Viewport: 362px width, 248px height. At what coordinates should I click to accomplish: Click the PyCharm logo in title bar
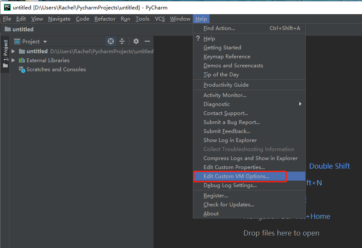7,7
